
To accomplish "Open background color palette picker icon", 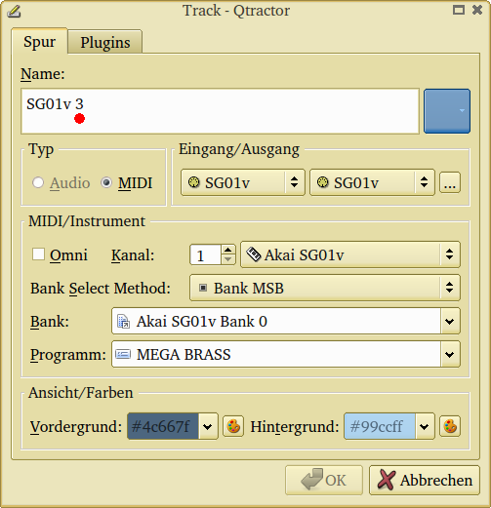I will 450,426.
